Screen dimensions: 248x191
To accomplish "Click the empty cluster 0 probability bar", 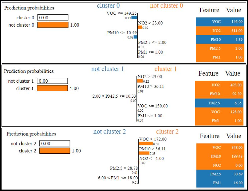I will pyautogui.click(x=53, y=18).
